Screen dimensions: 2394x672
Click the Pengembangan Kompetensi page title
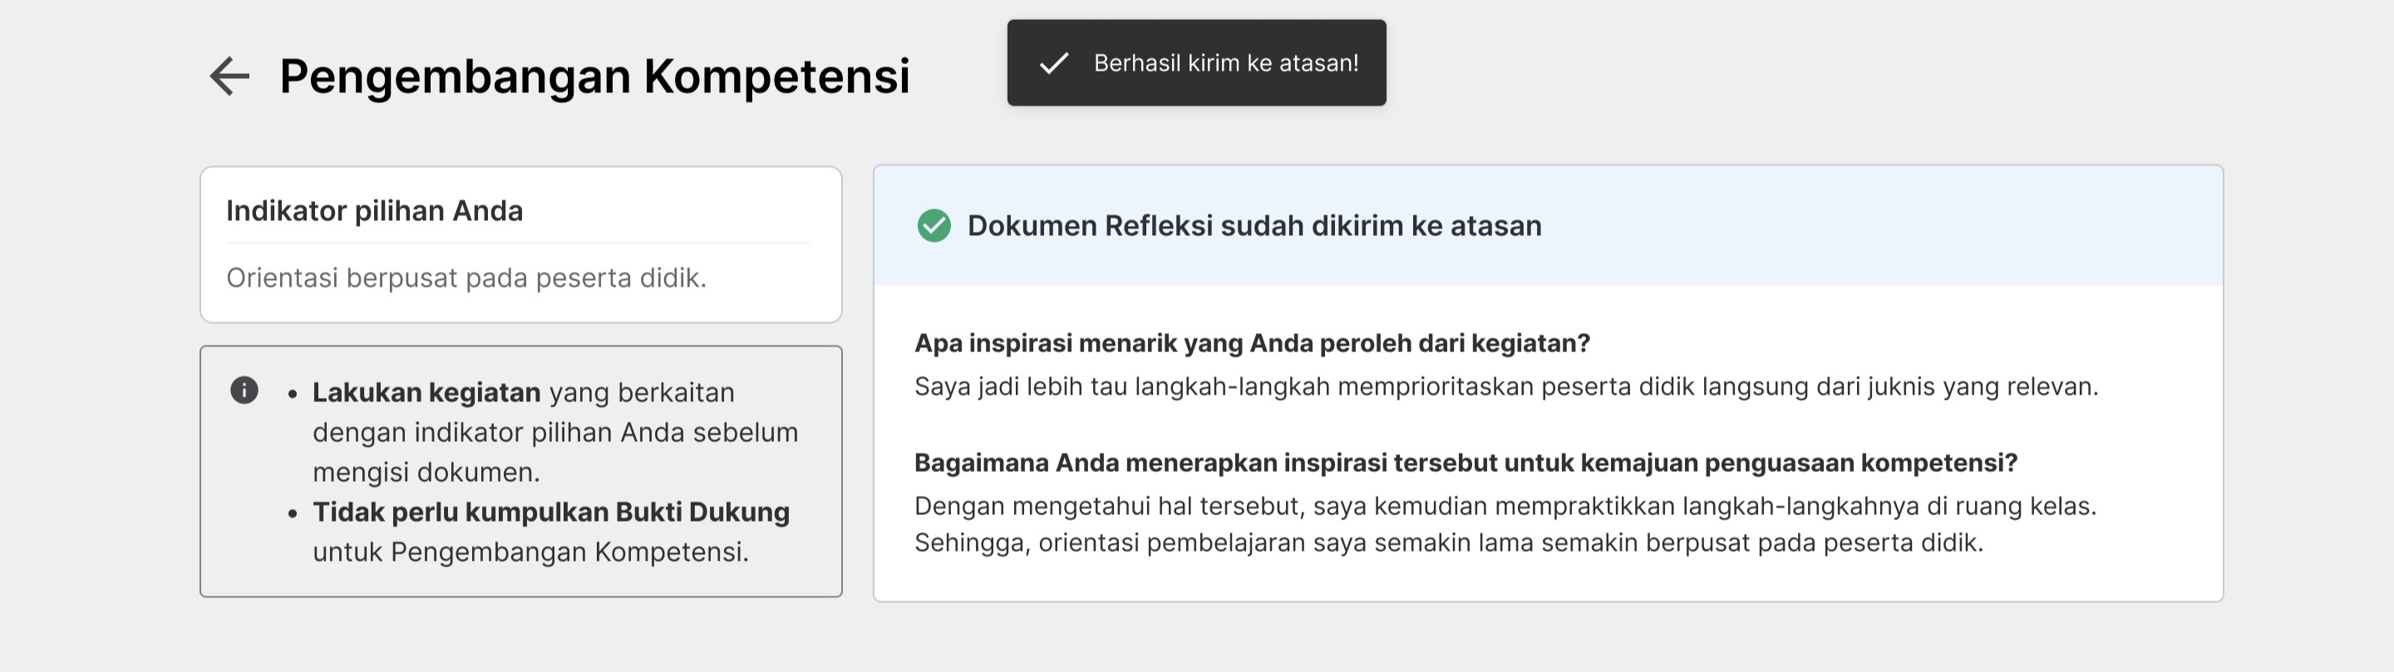coord(595,76)
